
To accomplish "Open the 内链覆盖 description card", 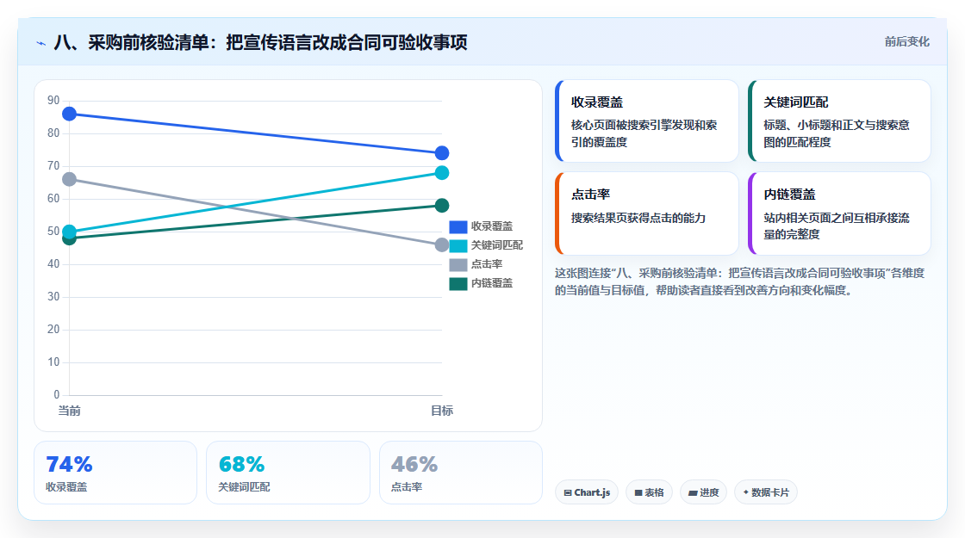I will click(839, 213).
